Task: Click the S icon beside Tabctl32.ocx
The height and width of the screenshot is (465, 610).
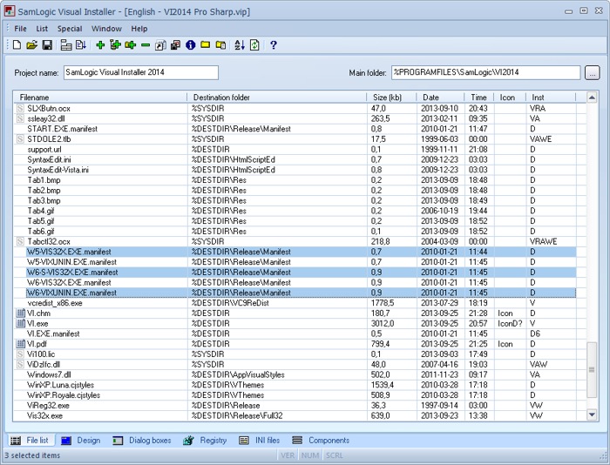Action: pyautogui.click(x=20, y=242)
